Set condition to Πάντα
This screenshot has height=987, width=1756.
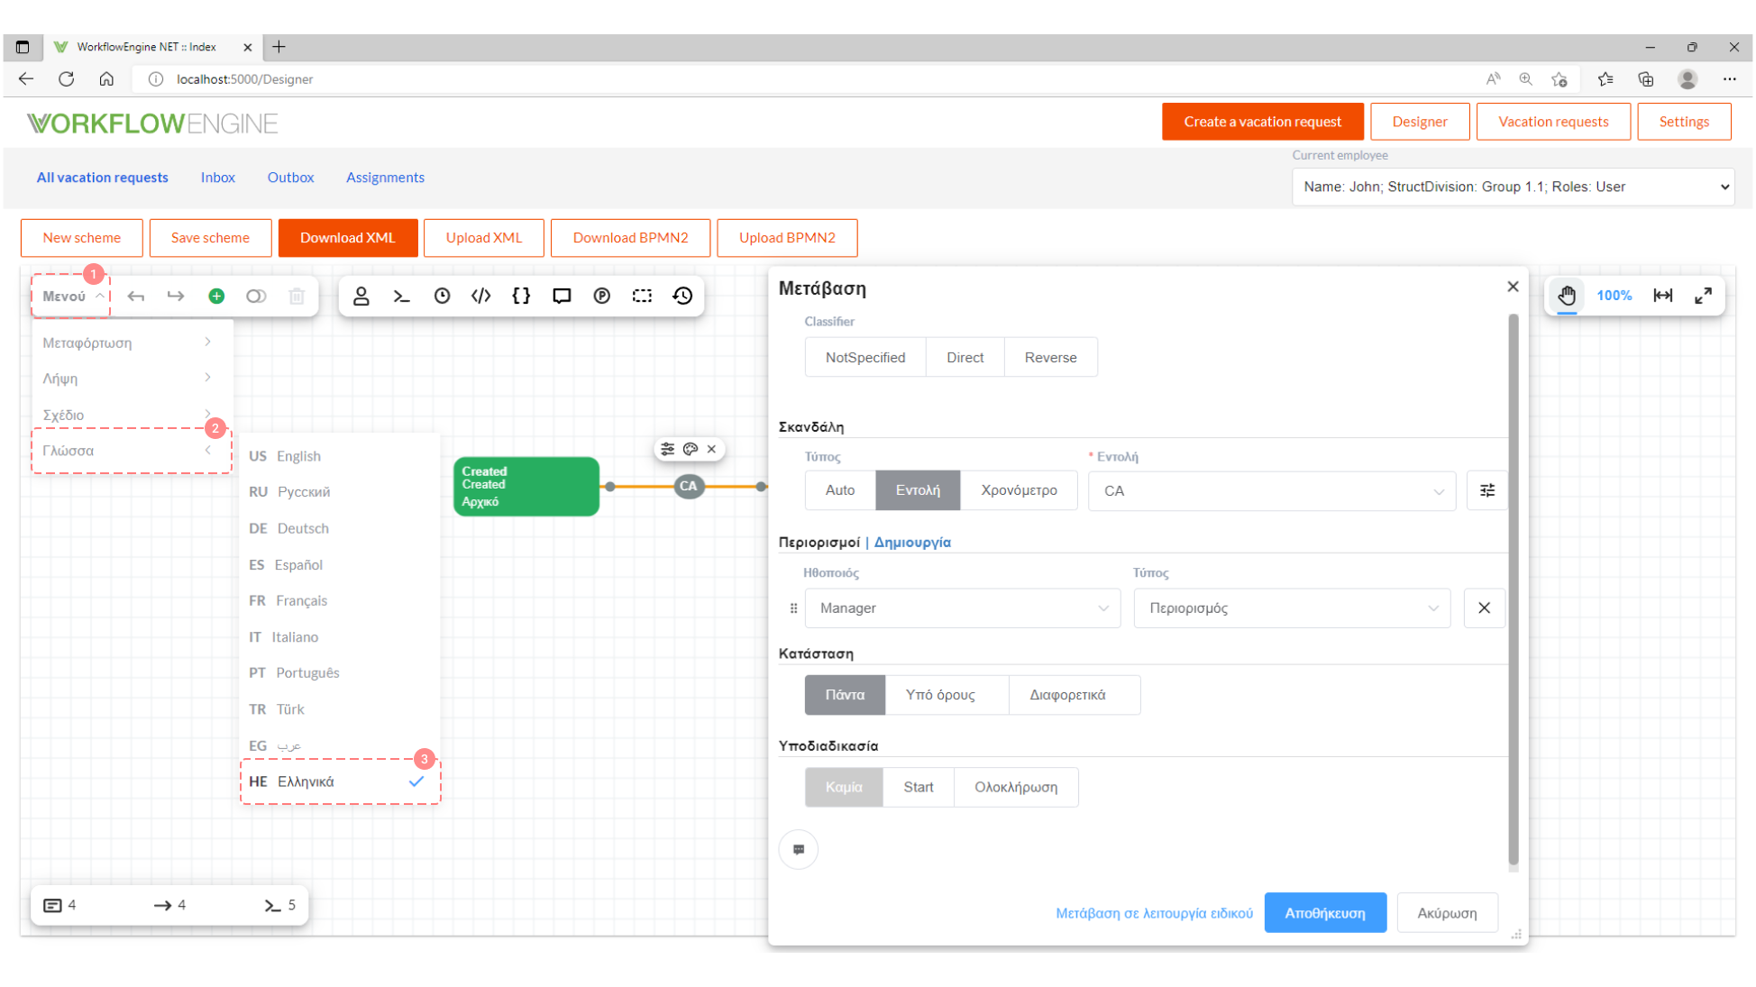click(x=845, y=695)
